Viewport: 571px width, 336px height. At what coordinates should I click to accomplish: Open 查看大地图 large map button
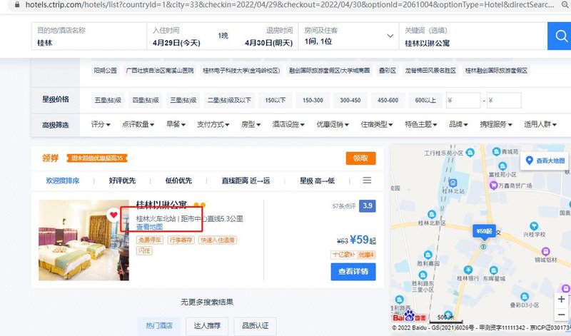(545, 161)
